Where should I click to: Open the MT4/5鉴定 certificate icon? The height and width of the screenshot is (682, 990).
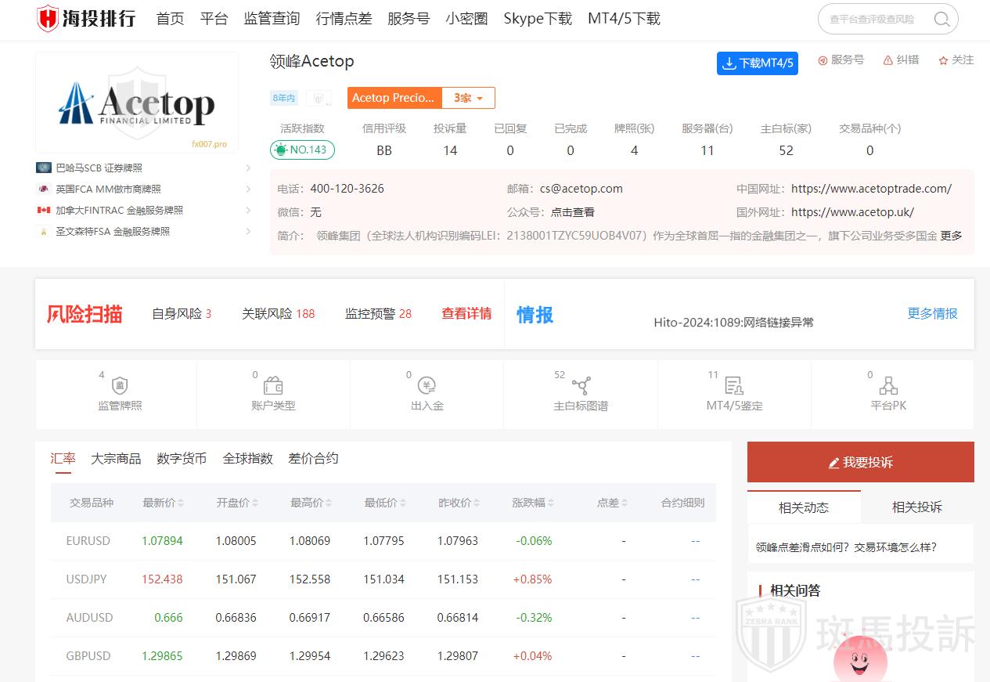click(734, 386)
